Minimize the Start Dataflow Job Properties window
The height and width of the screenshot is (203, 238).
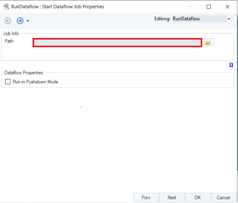tap(190, 6)
